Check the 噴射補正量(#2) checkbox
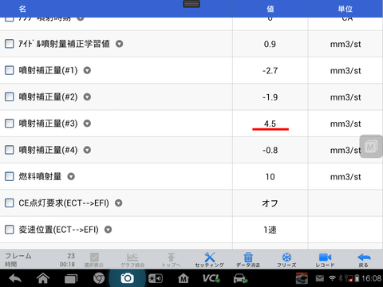The image size is (383, 287). click(x=10, y=96)
